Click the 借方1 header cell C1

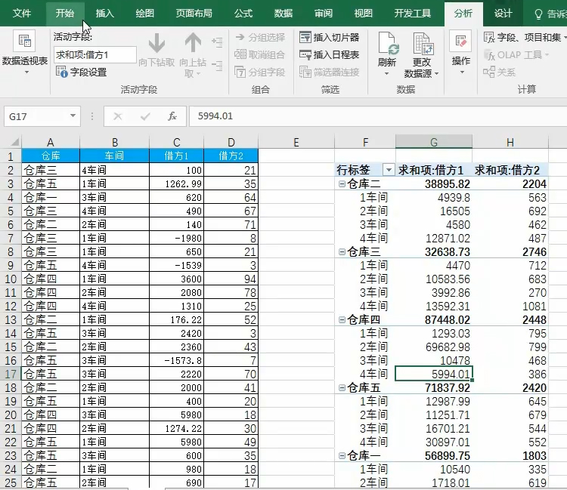(176, 156)
